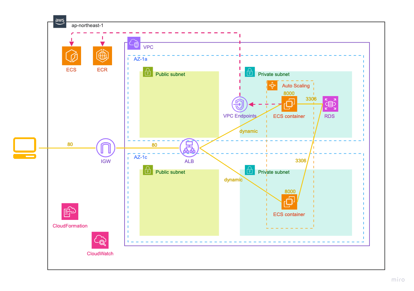Select the AZ-1c Public subnet label
Image resolution: width=414 pixels, height=291 pixels.
[x=170, y=172]
